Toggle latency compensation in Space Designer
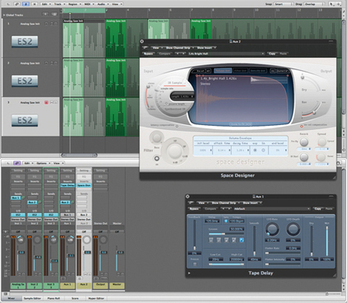This screenshot has width=347, height=303. click(177, 126)
